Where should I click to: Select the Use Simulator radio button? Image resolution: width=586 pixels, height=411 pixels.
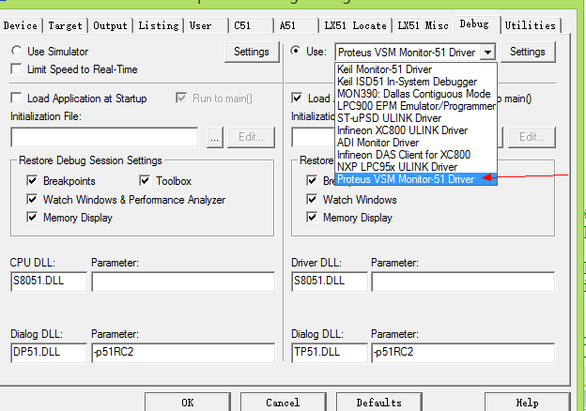click(17, 51)
